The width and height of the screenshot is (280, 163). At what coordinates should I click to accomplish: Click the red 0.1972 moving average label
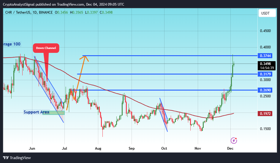[x=265, y=113]
